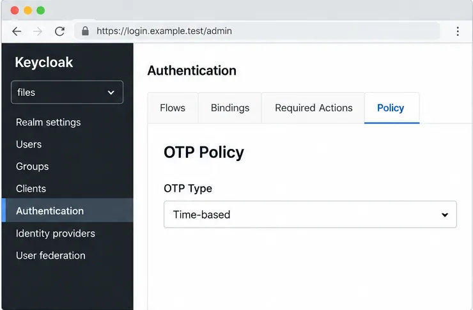Switch to the Bindings tab
The width and height of the screenshot is (473, 310).
[230, 108]
